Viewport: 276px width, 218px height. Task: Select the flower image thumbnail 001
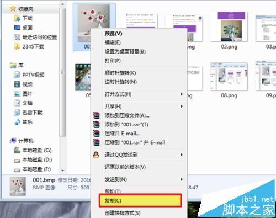94,23
